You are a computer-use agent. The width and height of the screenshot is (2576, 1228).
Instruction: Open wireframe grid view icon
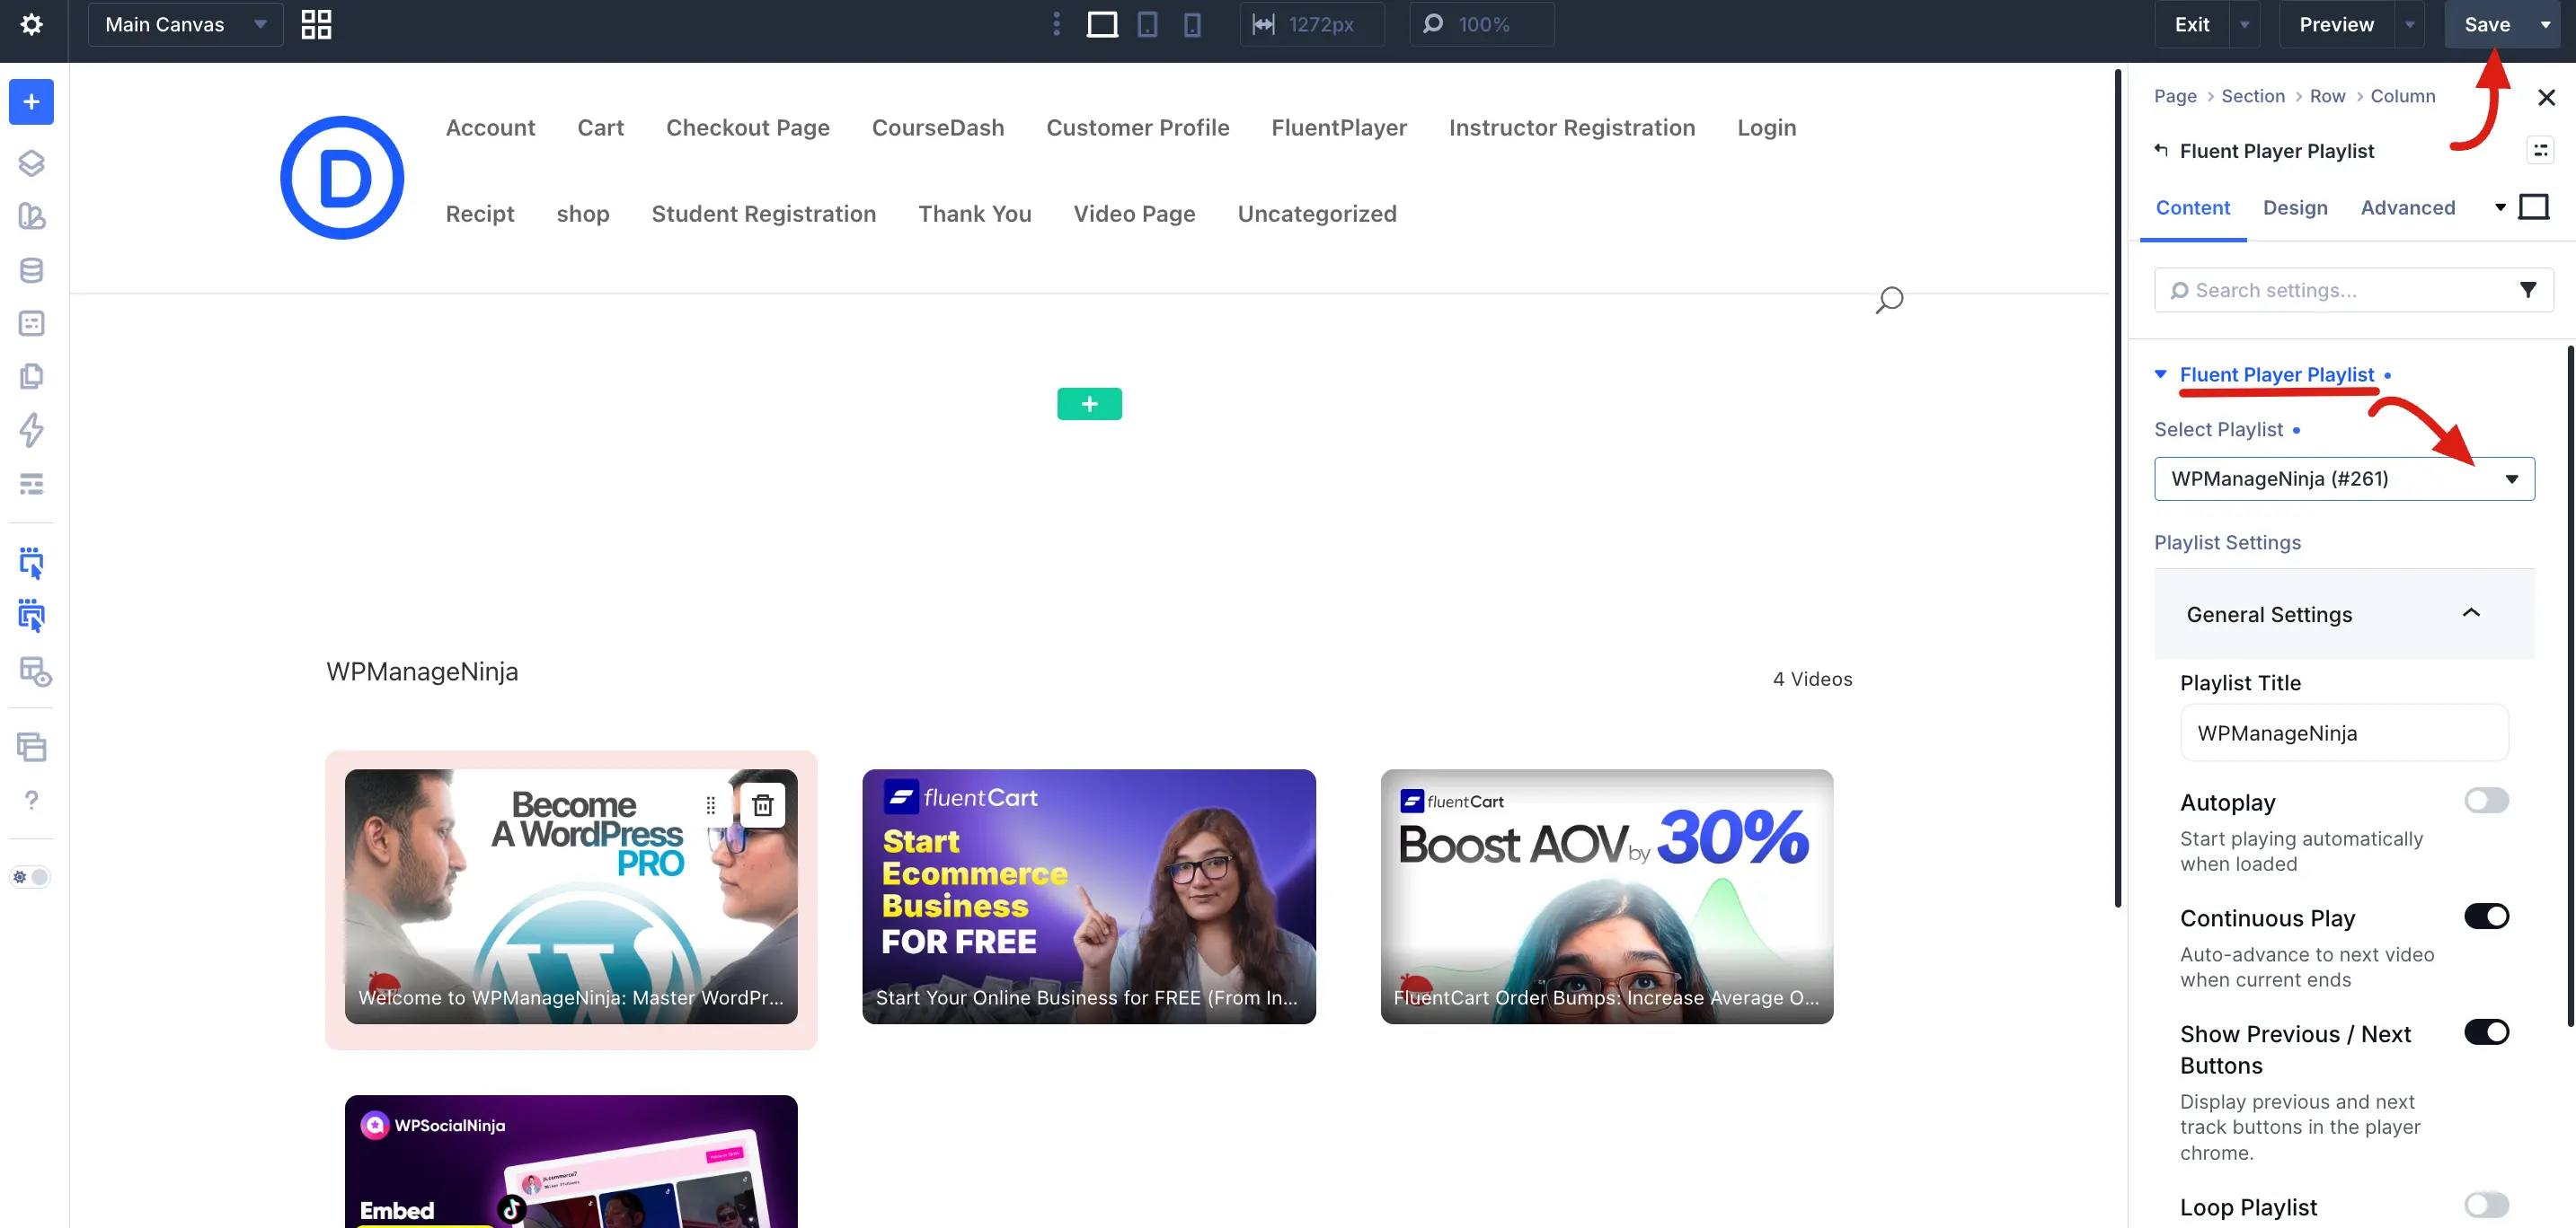[x=316, y=24]
